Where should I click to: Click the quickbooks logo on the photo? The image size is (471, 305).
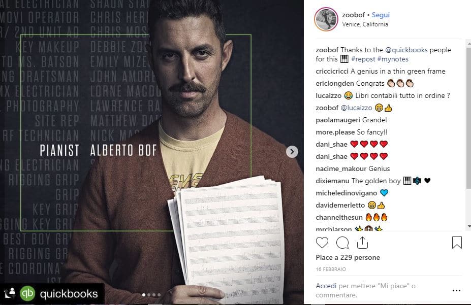pos(27,293)
